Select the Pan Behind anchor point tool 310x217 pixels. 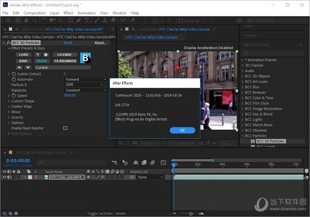tap(60, 20)
